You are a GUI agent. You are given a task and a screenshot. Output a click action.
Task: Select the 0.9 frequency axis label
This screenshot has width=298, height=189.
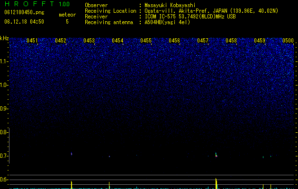4,109
